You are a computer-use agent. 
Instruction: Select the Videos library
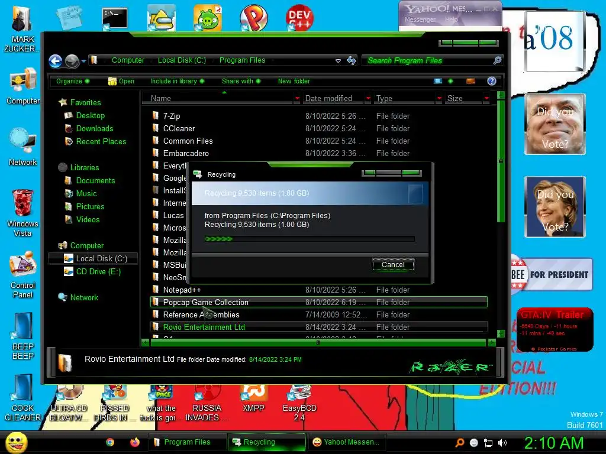pos(88,220)
